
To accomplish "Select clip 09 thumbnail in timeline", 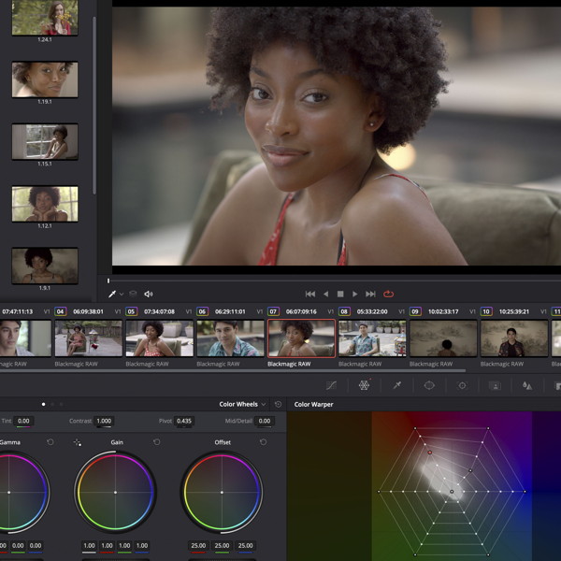I will (443, 338).
